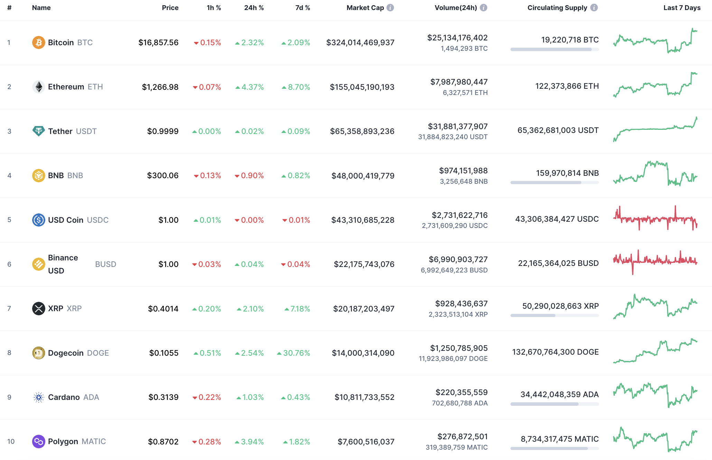Click Bitcoin's circulating supply progress bar
This screenshot has width=712, height=460.
554,49
